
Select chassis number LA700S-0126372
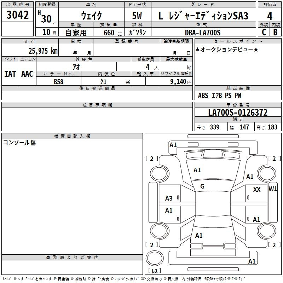238,112
